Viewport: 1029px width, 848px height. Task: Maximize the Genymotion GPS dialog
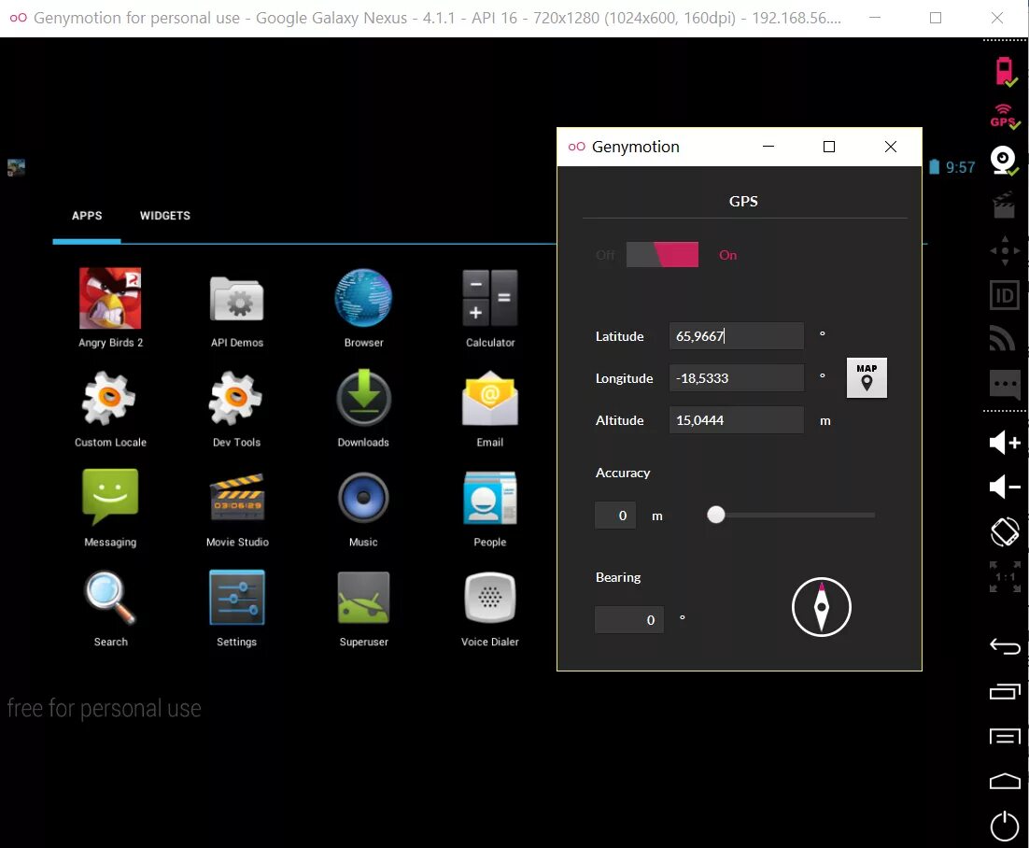coord(829,147)
